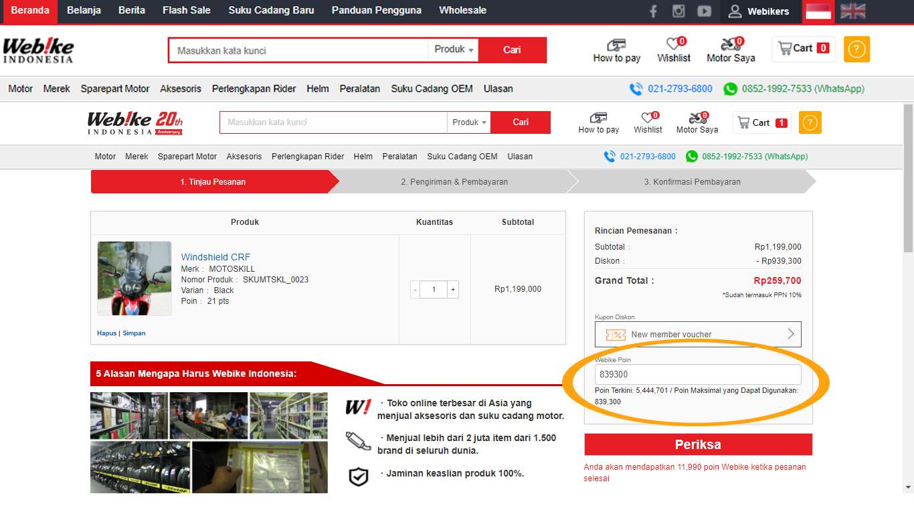The width and height of the screenshot is (914, 514).
Task: Open How to pay in the 20th Anniversary header
Action: click(x=599, y=123)
